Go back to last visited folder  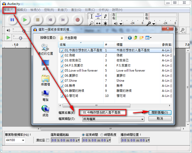[x=130, y=38]
